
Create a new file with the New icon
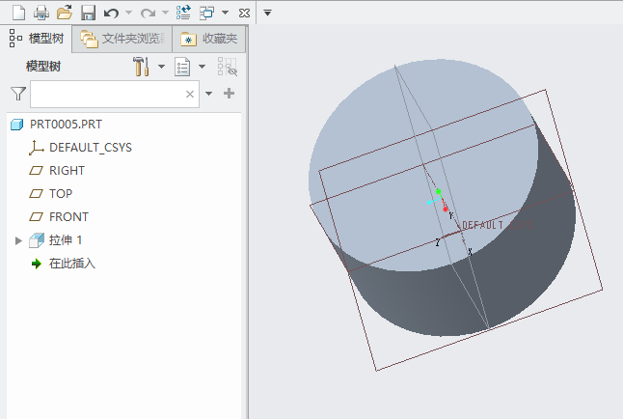(x=17, y=13)
